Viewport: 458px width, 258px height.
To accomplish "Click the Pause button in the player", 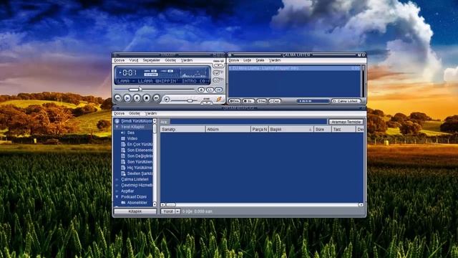I will pos(137,98).
